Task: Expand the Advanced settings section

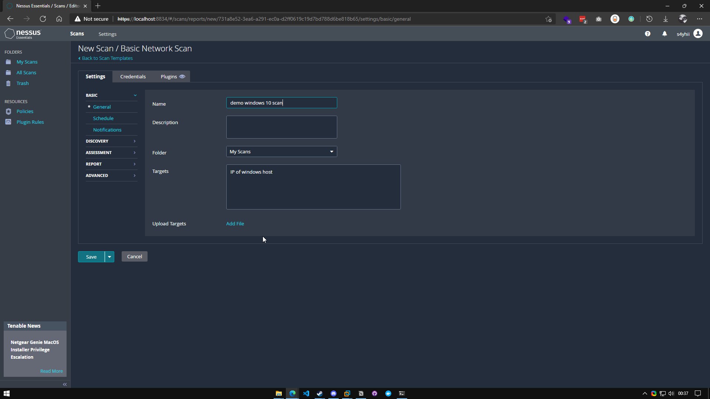Action: (x=111, y=175)
